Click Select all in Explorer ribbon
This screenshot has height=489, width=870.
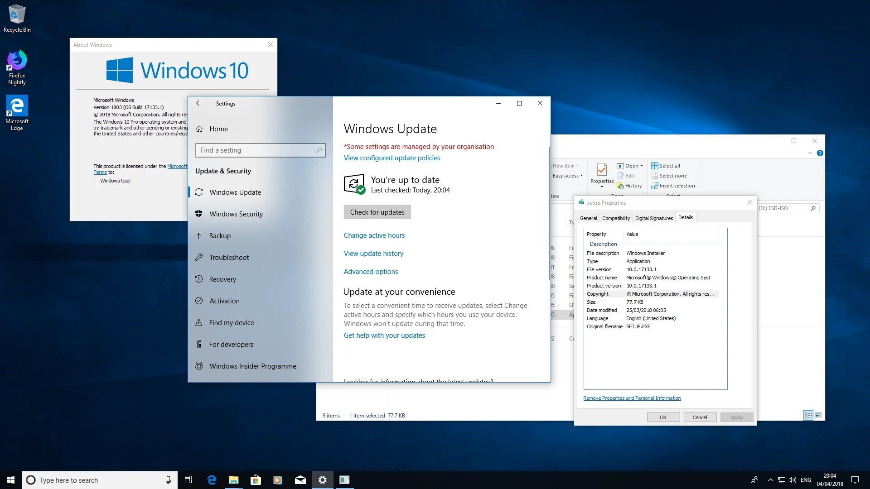(666, 166)
